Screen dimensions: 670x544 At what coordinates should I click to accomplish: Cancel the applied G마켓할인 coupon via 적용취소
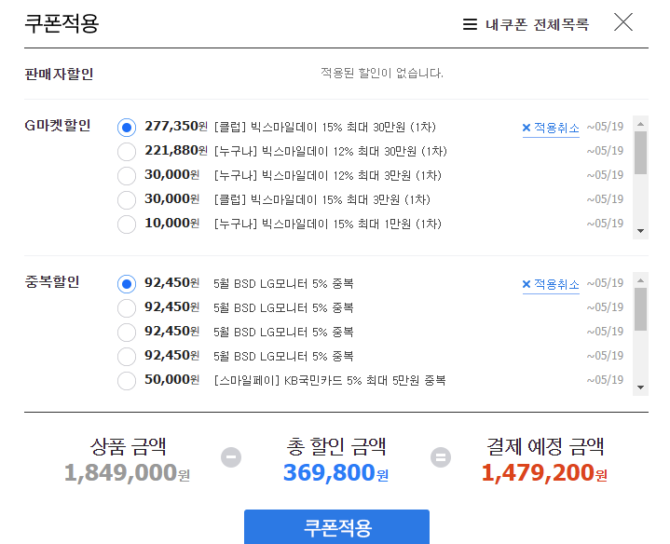556,128
